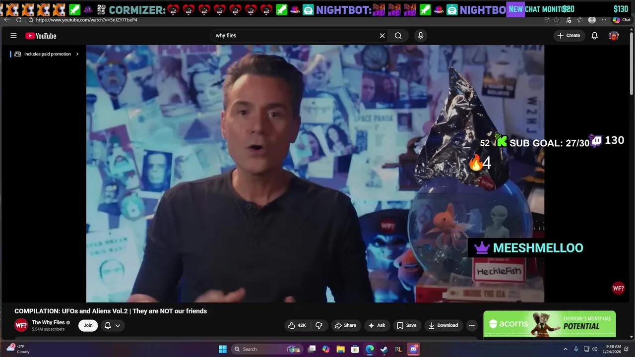Click the Windows taskbar Search box

tap(267, 349)
